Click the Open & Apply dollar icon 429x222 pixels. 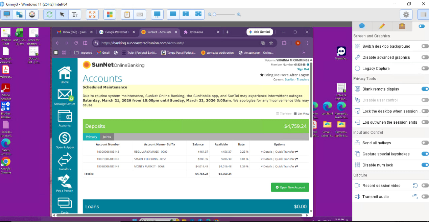point(64,138)
